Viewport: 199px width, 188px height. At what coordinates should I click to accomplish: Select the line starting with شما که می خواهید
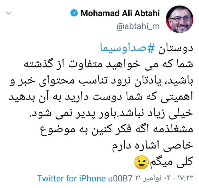[x=108, y=65]
